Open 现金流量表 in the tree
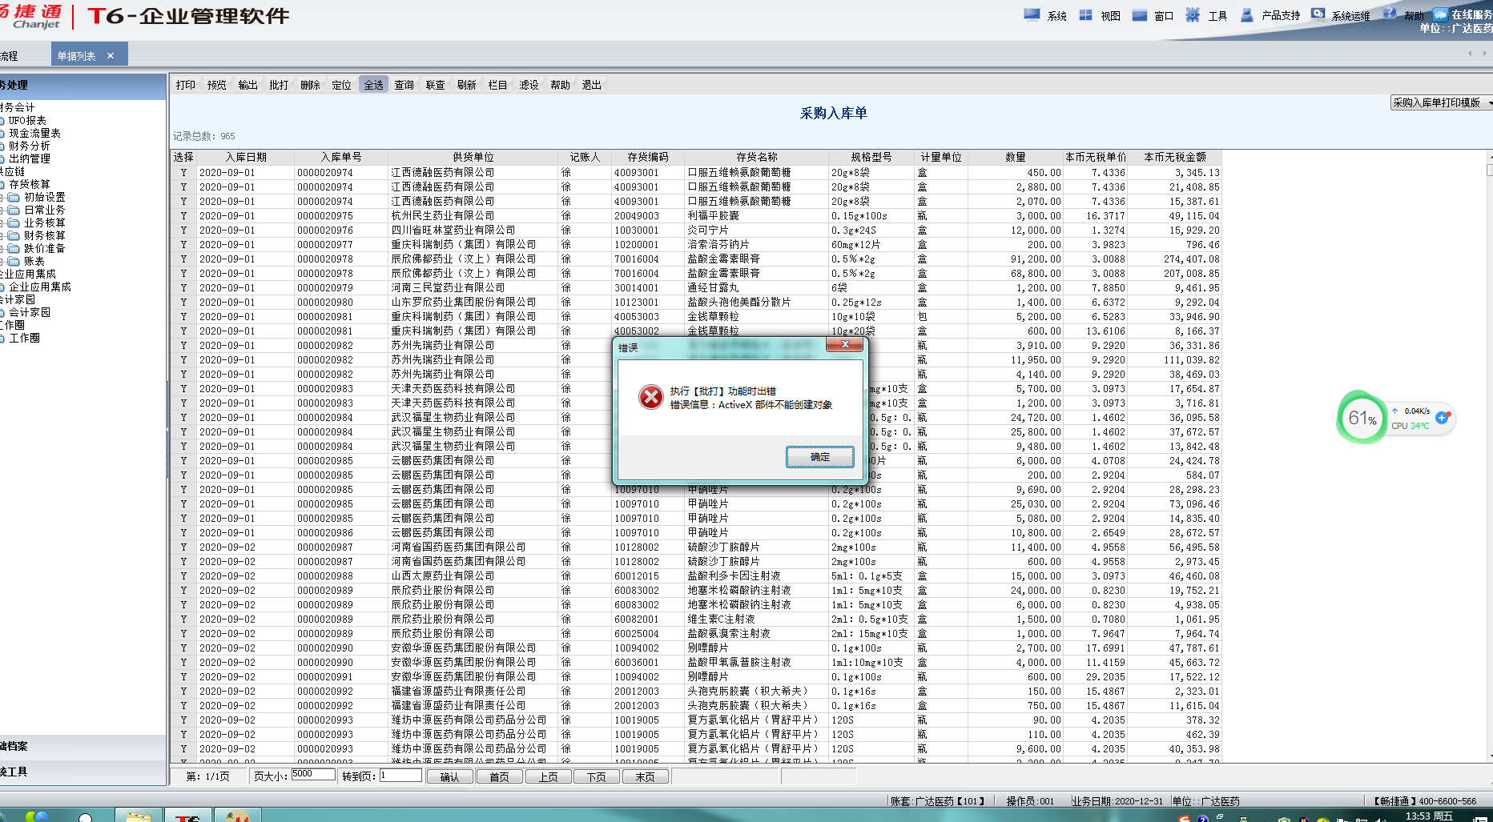The image size is (1493, 822). [x=34, y=133]
